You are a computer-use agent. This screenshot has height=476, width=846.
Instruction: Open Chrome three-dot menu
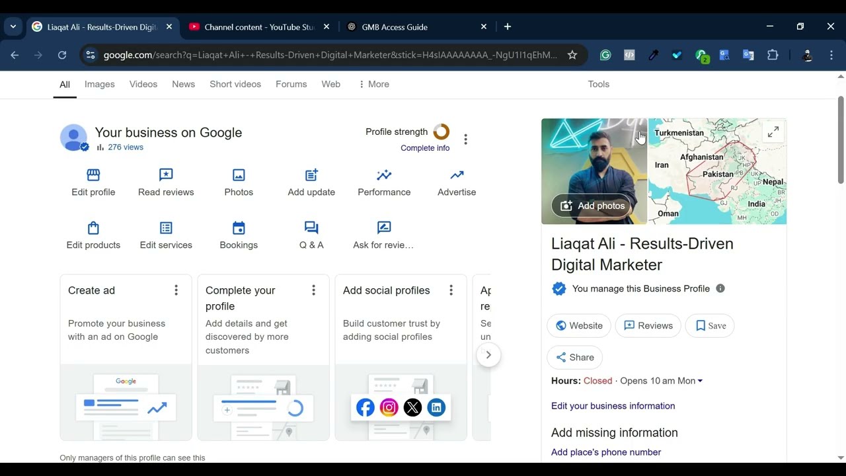[x=831, y=55]
